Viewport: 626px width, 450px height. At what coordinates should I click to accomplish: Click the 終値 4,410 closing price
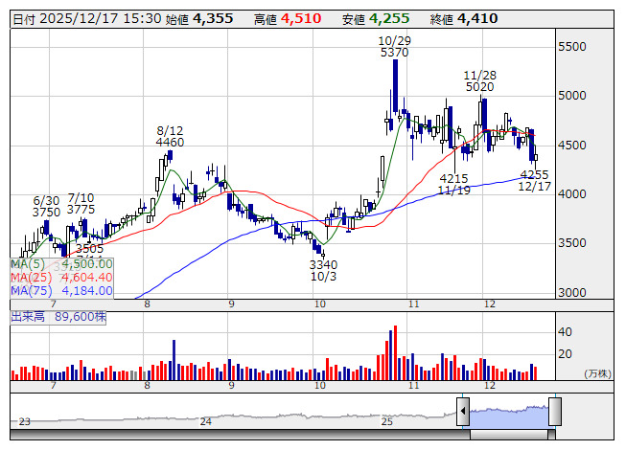(x=464, y=19)
